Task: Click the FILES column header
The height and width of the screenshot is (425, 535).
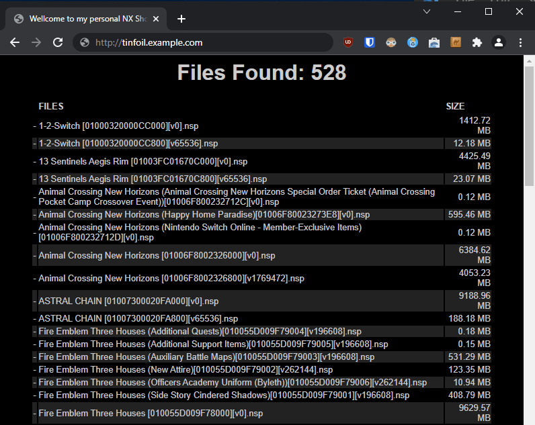Action: point(51,106)
